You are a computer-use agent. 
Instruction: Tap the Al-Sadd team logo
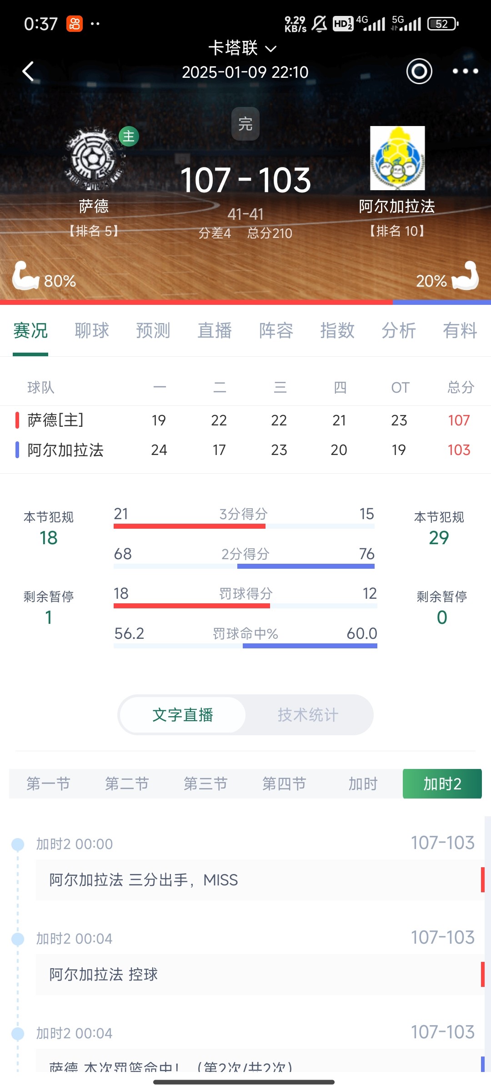click(94, 159)
